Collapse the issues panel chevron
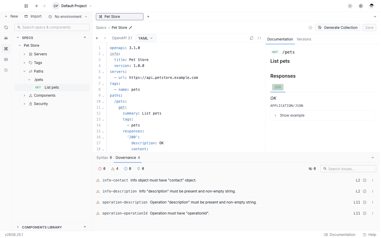Image resolution: width=381 pixels, height=238 pixels. (x=373, y=158)
